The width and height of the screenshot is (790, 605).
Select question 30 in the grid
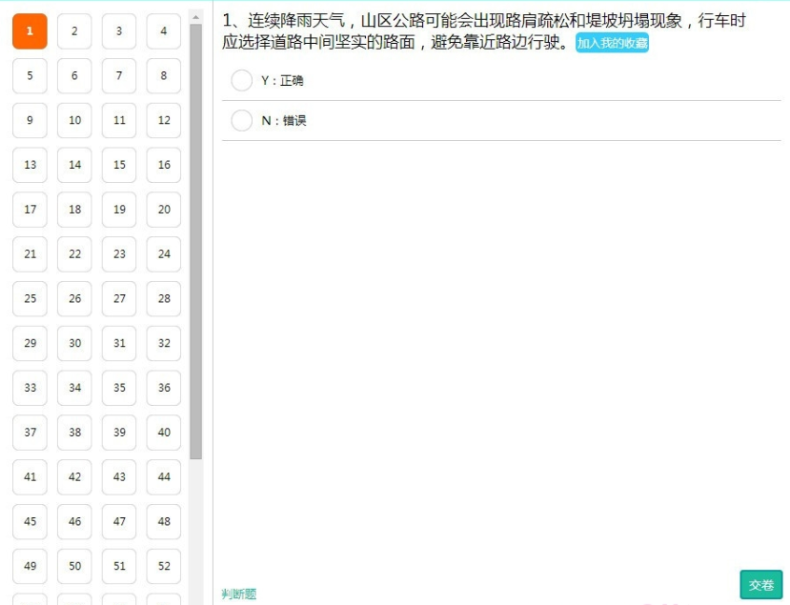[x=74, y=343]
